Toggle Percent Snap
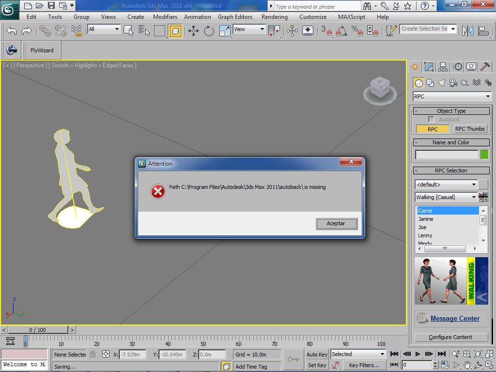Image resolution: width=496 pixels, height=372 pixels. pos(357,31)
